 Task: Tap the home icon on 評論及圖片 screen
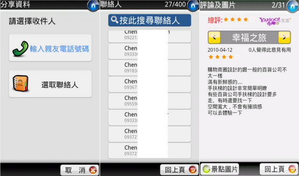[x=292, y=6]
